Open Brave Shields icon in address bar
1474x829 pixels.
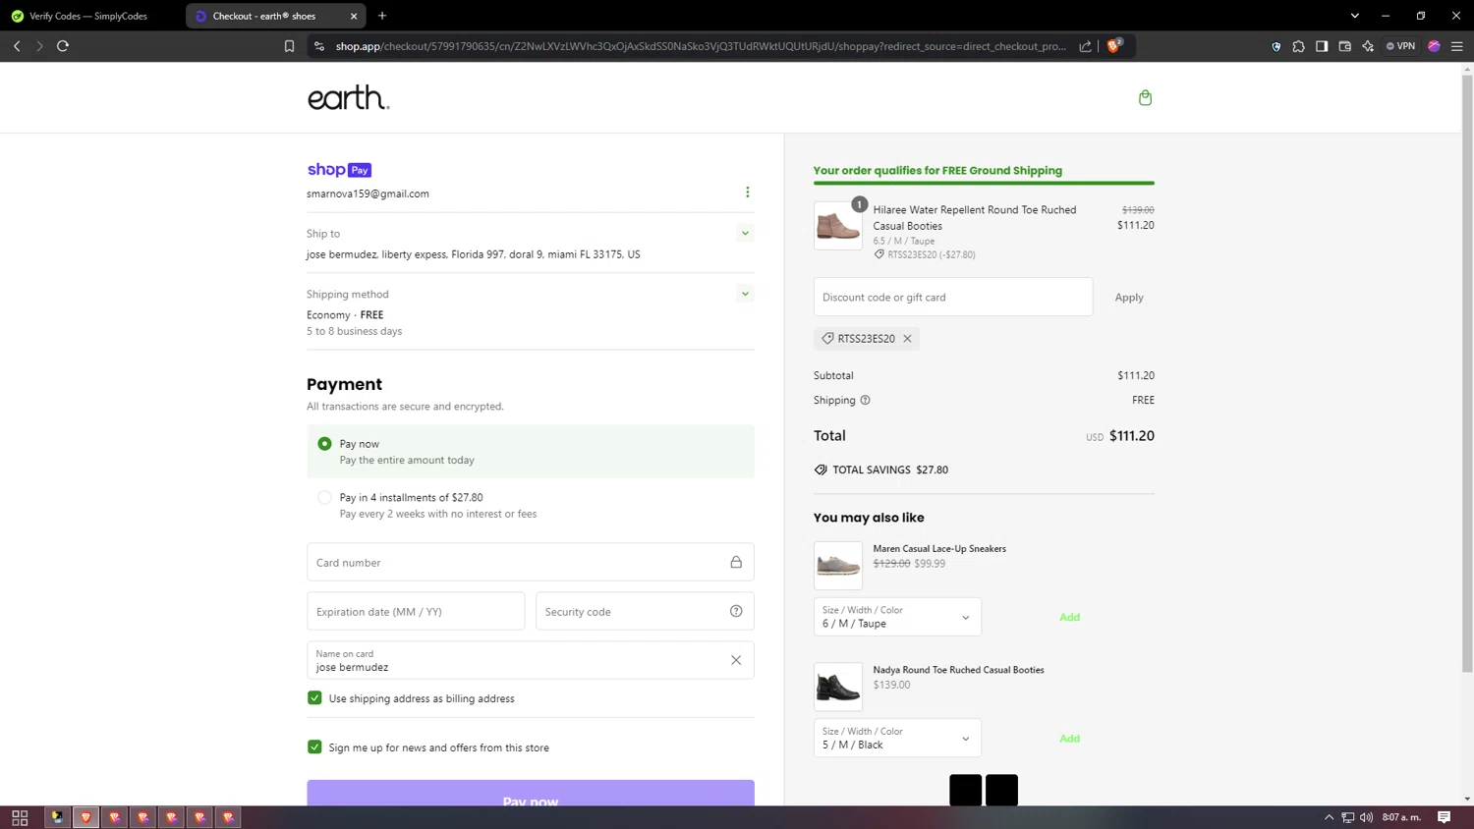pyautogui.click(x=1113, y=45)
